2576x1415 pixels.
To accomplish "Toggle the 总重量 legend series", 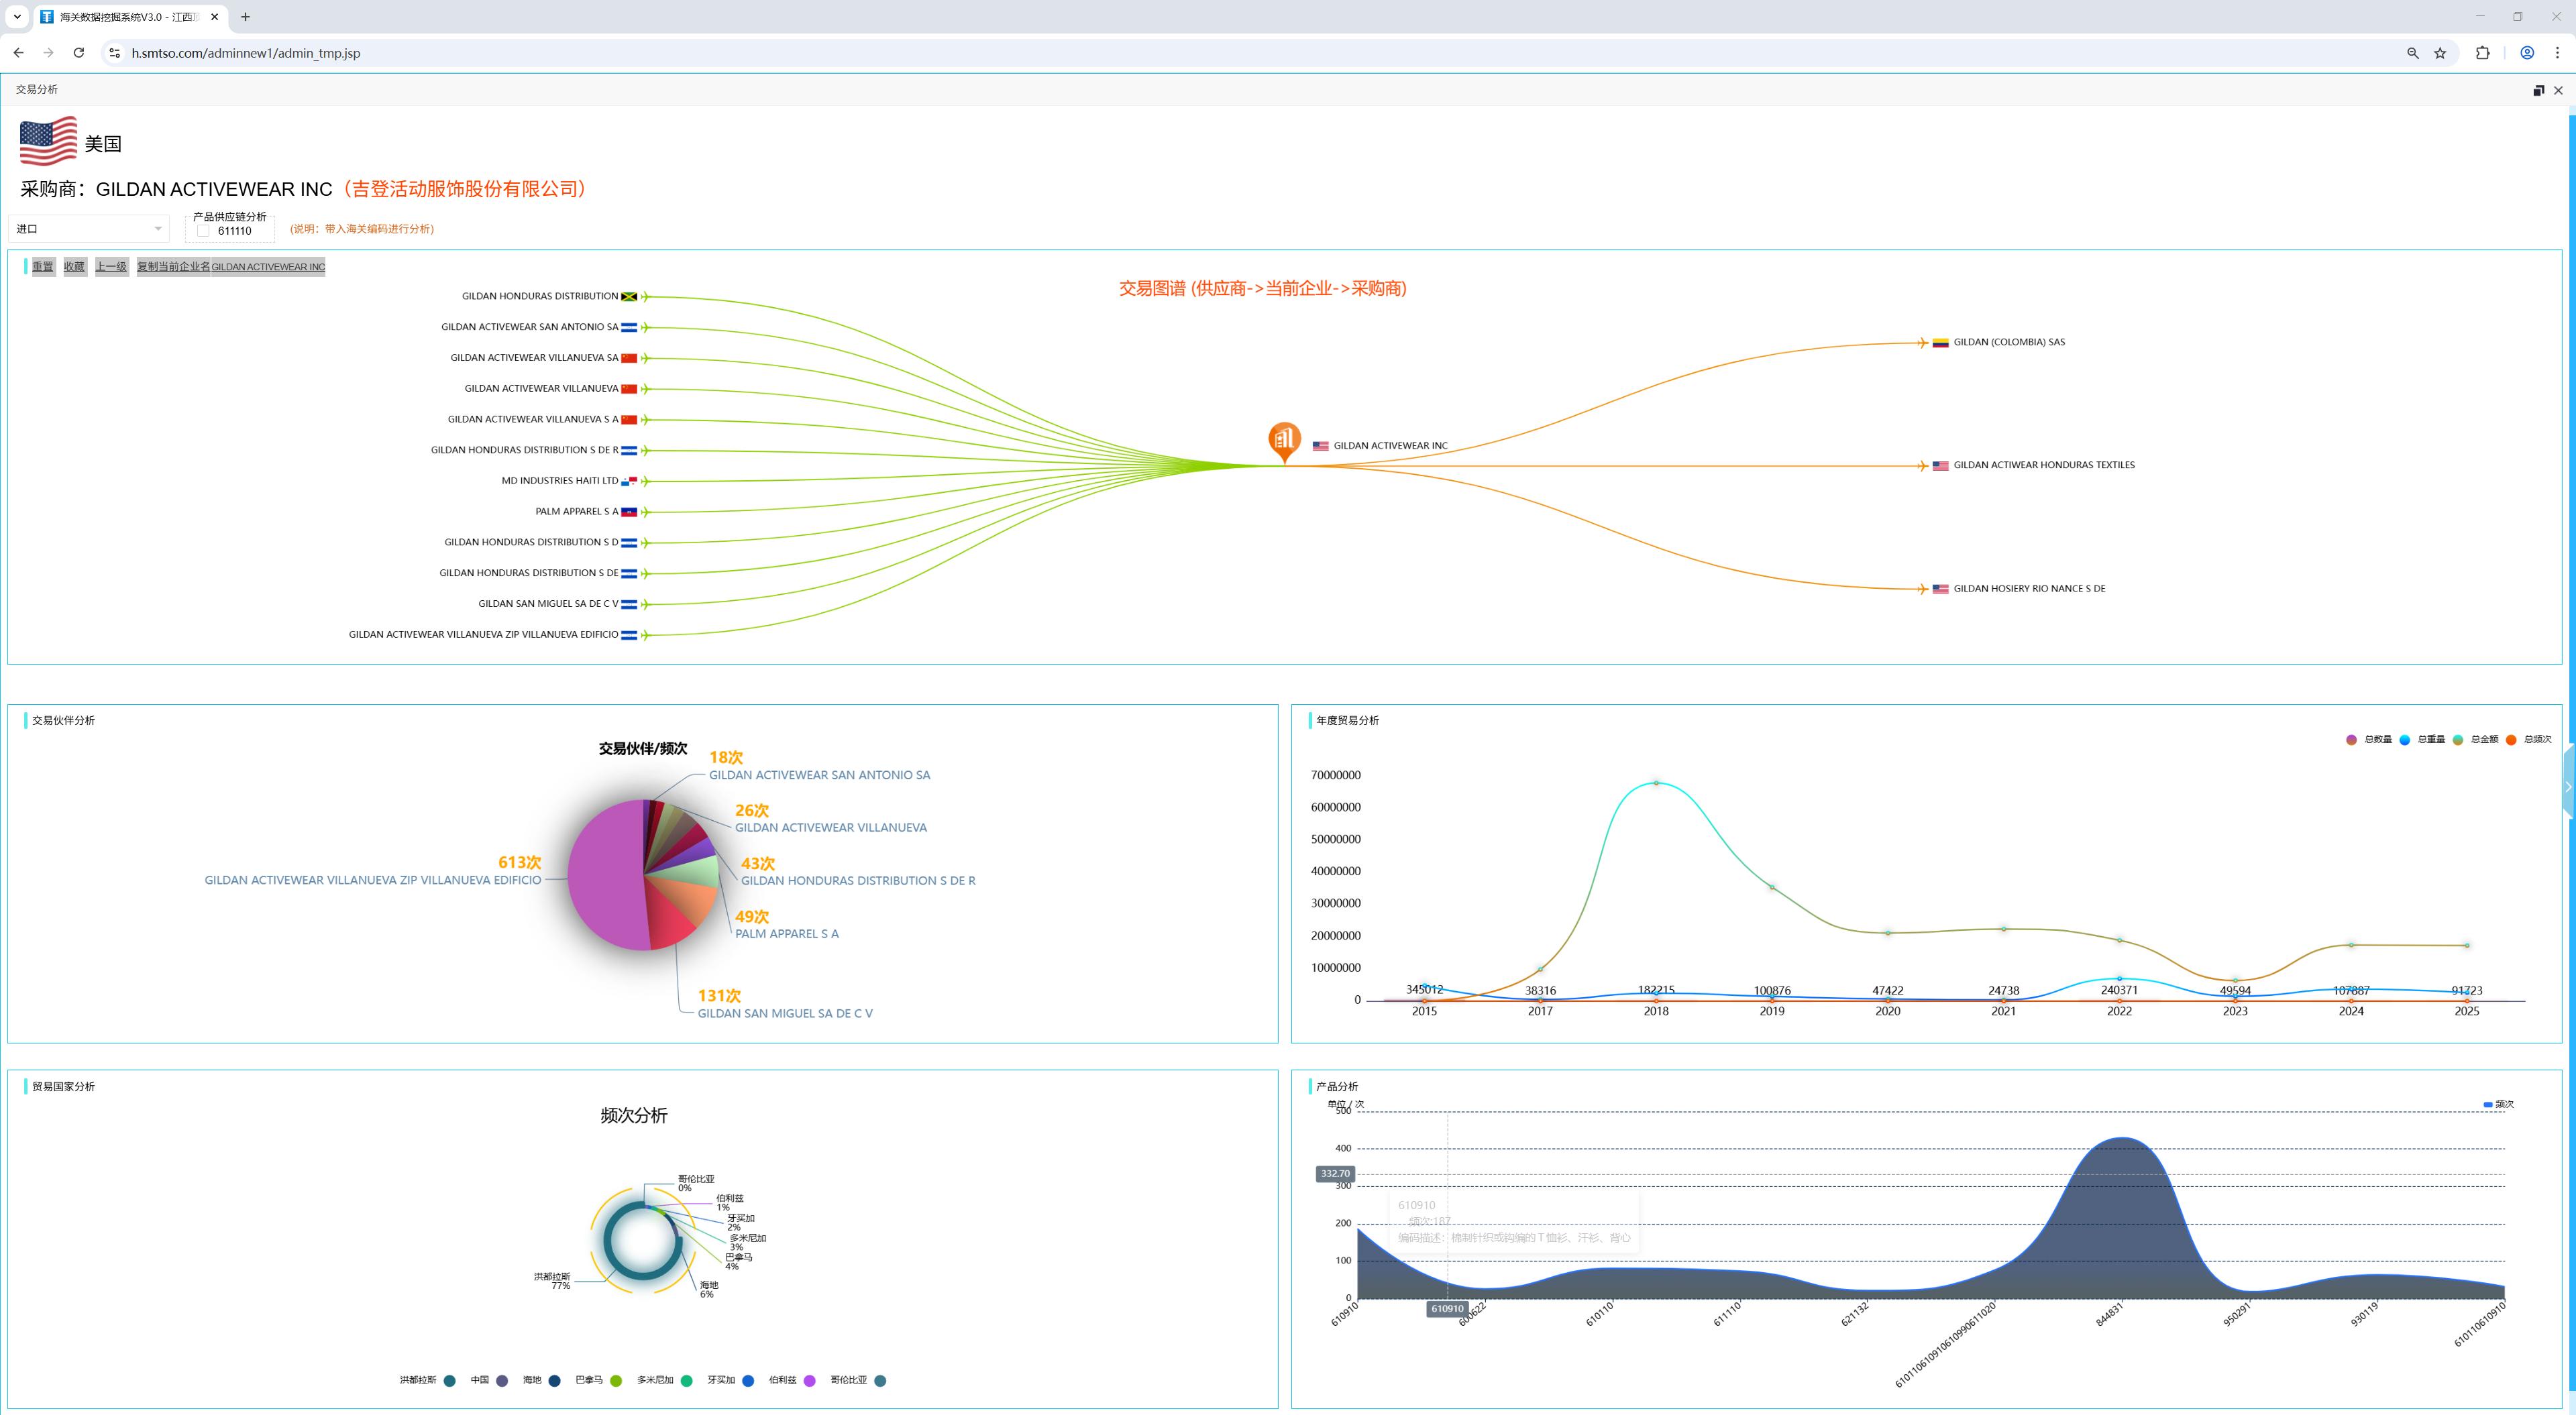I will (2404, 740).
